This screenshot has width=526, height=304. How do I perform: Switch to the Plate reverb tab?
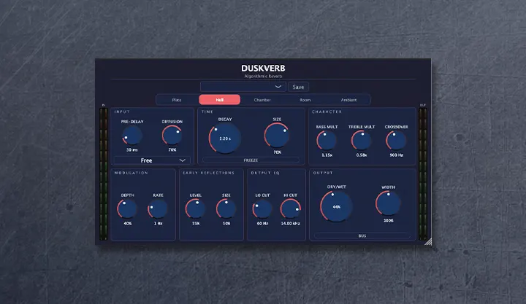(x=177, y=100)
